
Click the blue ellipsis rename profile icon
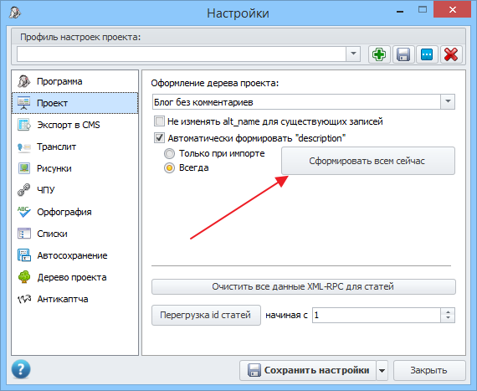point(427,54)
